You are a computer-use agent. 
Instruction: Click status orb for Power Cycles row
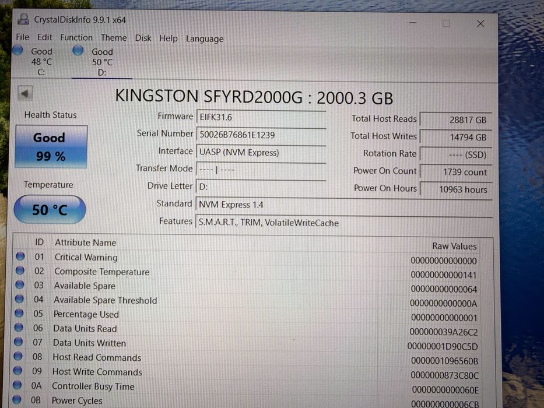[x=17, y=399]
